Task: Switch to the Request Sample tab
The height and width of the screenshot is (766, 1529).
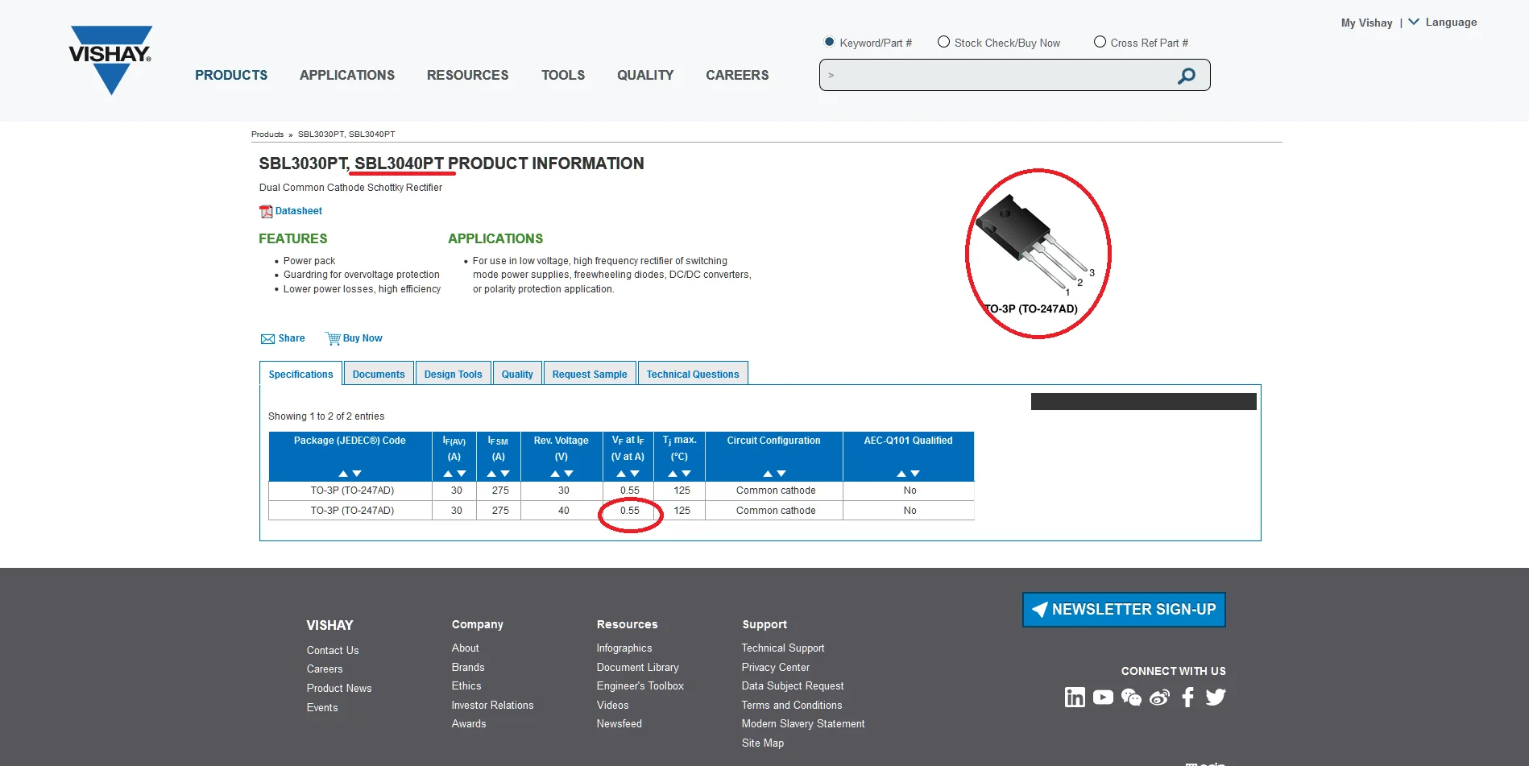Action: pos(590,374)
